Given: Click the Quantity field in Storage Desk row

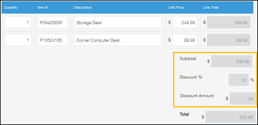Looking at the screenshot, I should (18, 23).
